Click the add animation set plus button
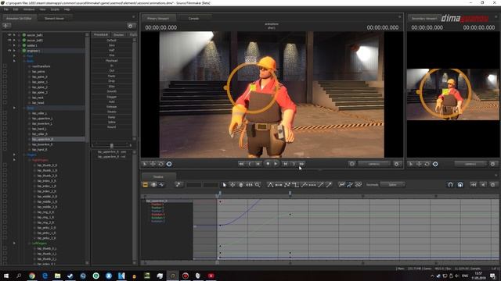The height and width of the screenshot is (281, 501). coord(6,26)
